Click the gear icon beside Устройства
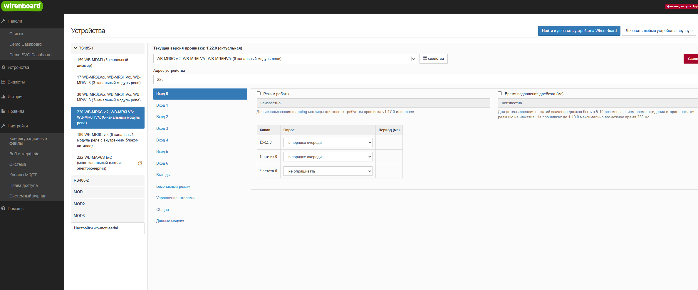 [x=3, y=67]
